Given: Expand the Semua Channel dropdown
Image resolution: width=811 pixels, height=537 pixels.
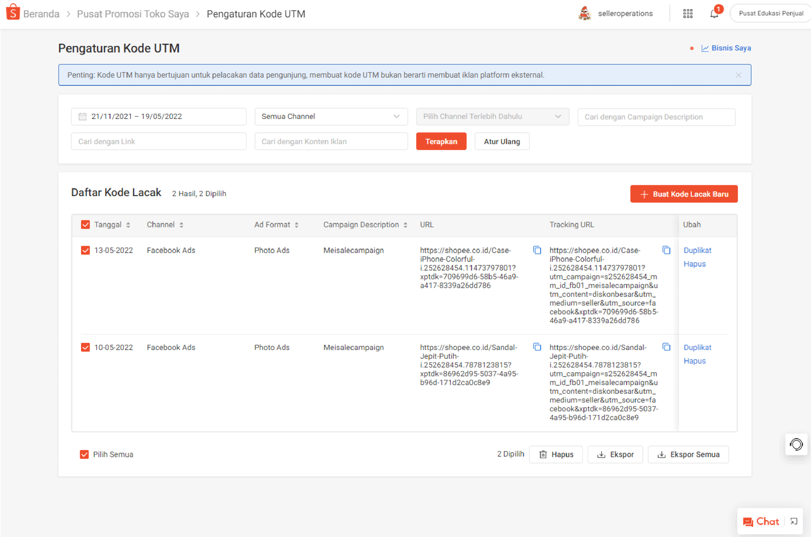Looking at the screenshot, I should [x=331, y=117].
